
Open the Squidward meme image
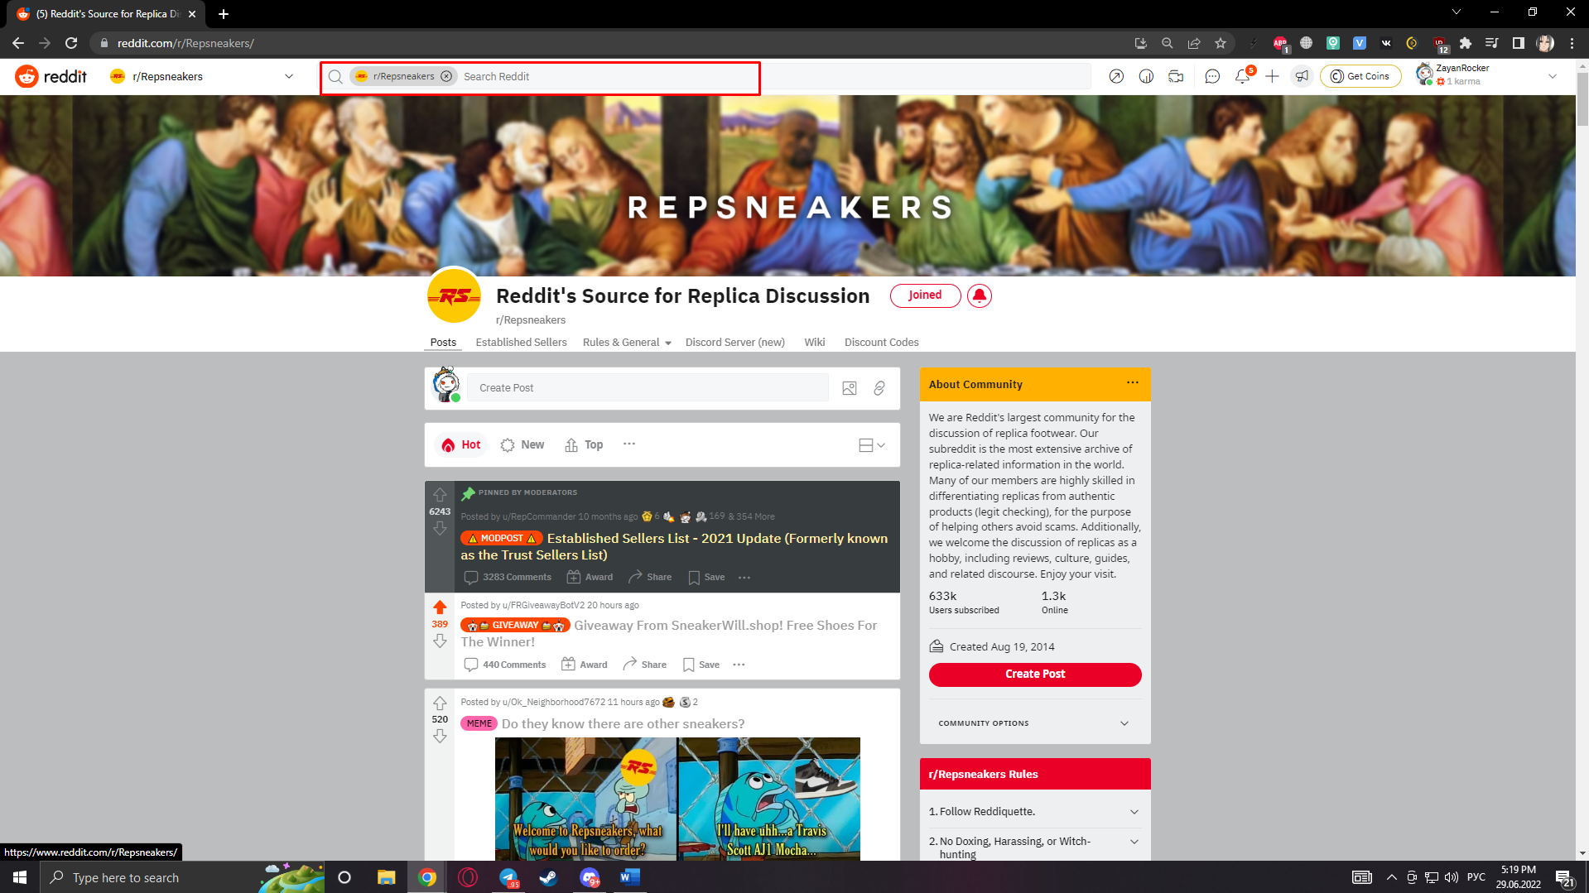point(677,799)
